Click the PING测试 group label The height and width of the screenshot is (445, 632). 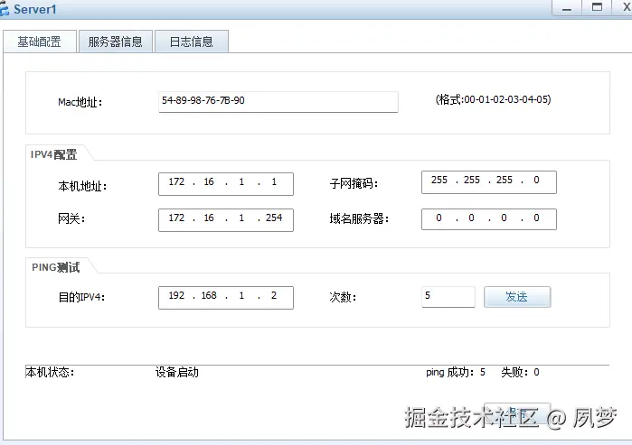56,267
